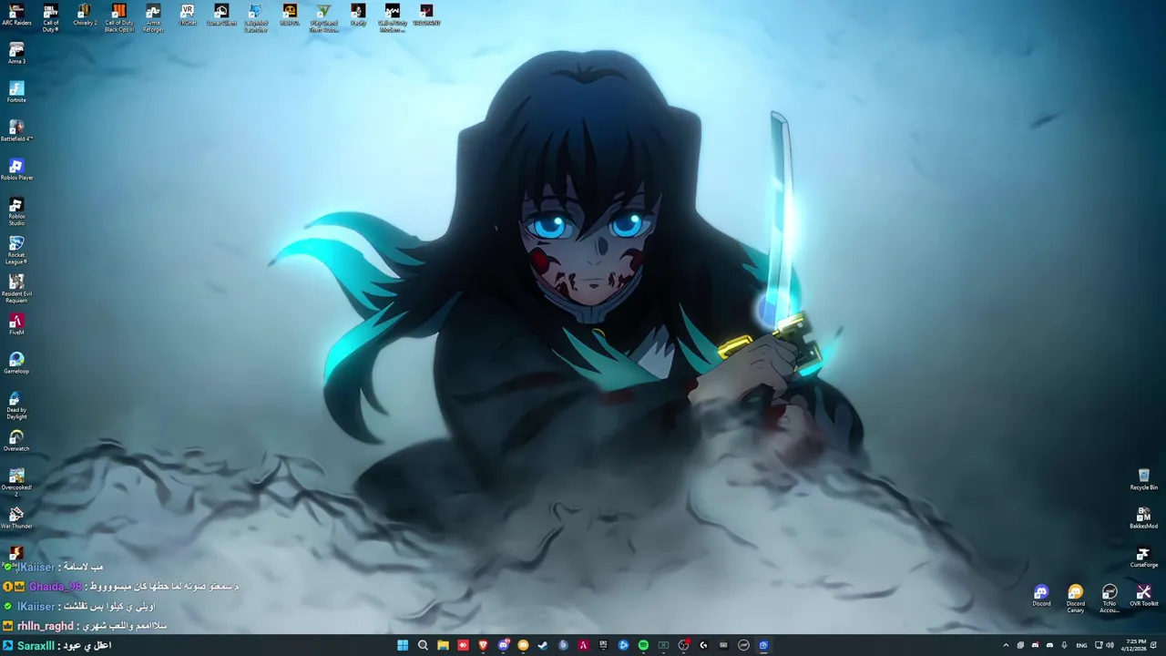Select the Lunar Client desktop icon

click(x=221, y=15)
